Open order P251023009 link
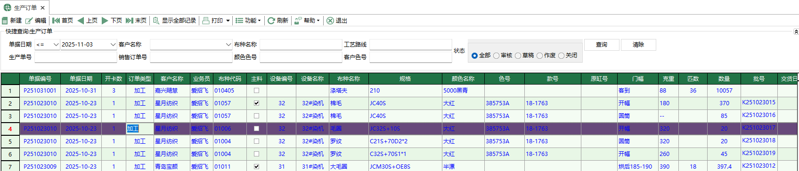The width and height of the screenshot is (799, 171). (40, 167)
